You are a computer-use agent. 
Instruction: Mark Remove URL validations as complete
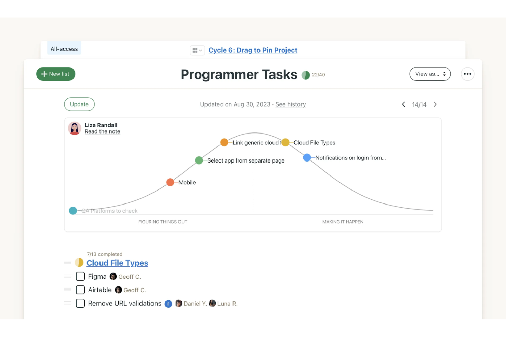click(80, 303)
